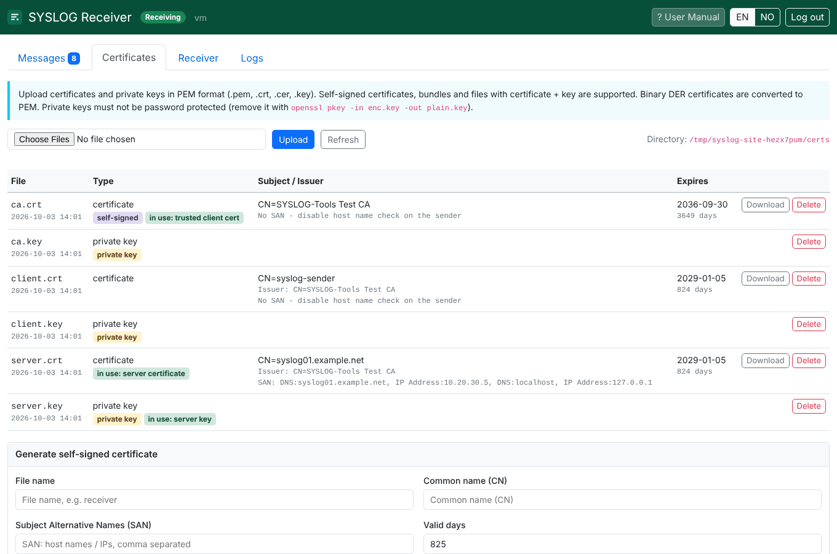The width and height of the screenshot is (837, 554).
Task: Open the Logs tab
Action: click(252, 58)
